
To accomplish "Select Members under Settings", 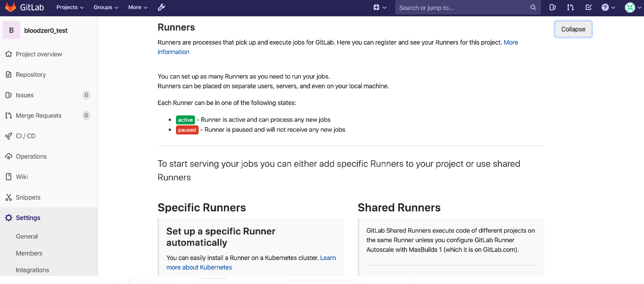I will point(29,253).
